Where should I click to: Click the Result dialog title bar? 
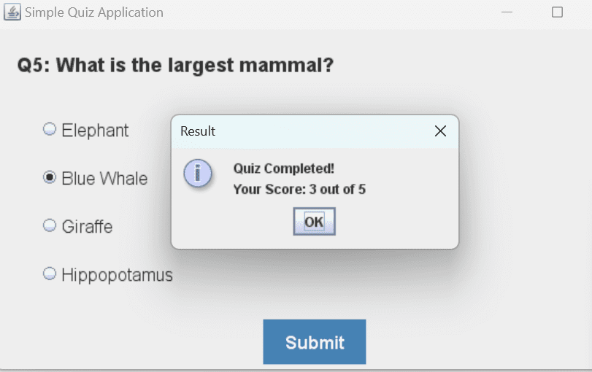click(x=302, y=131)
